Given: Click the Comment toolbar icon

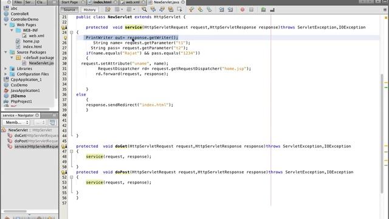Looking at the screenshot, I should tap(263, 10).
